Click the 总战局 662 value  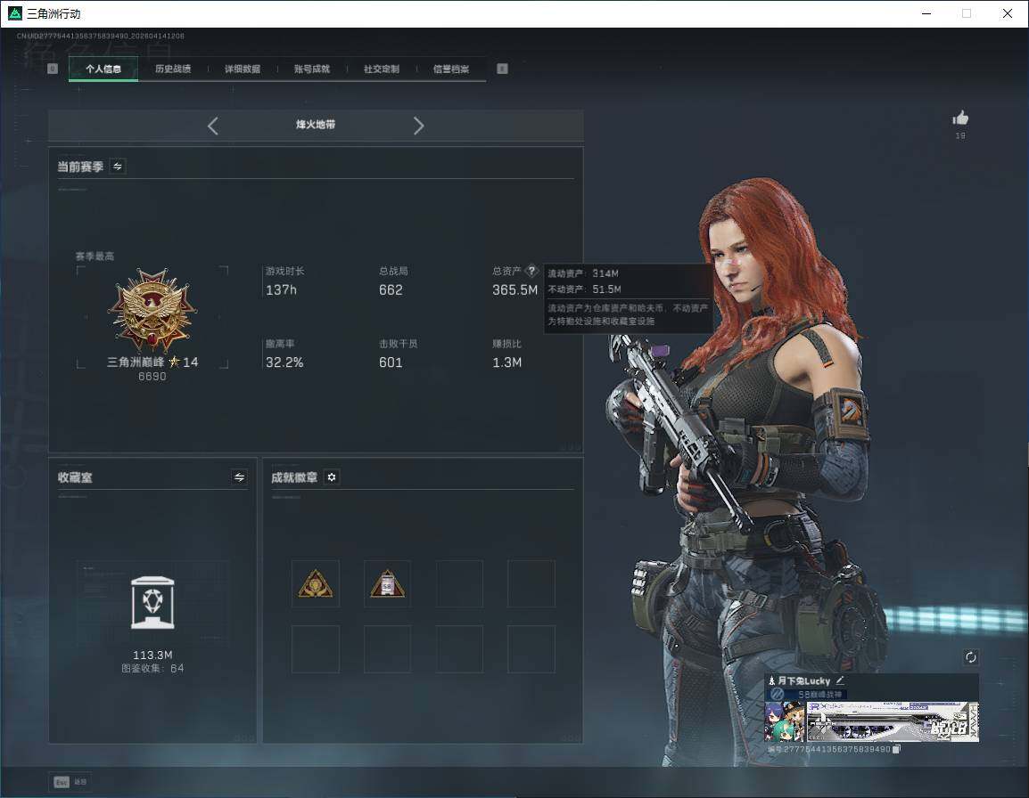coord(391,289)
